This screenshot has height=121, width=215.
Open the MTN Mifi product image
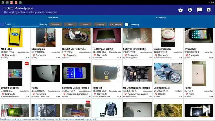point(107,74)
